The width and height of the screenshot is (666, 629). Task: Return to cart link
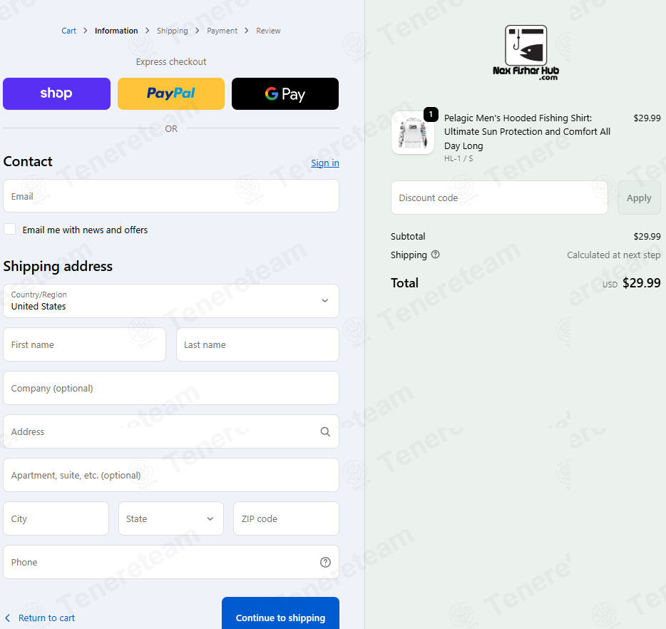click(46, 618)
